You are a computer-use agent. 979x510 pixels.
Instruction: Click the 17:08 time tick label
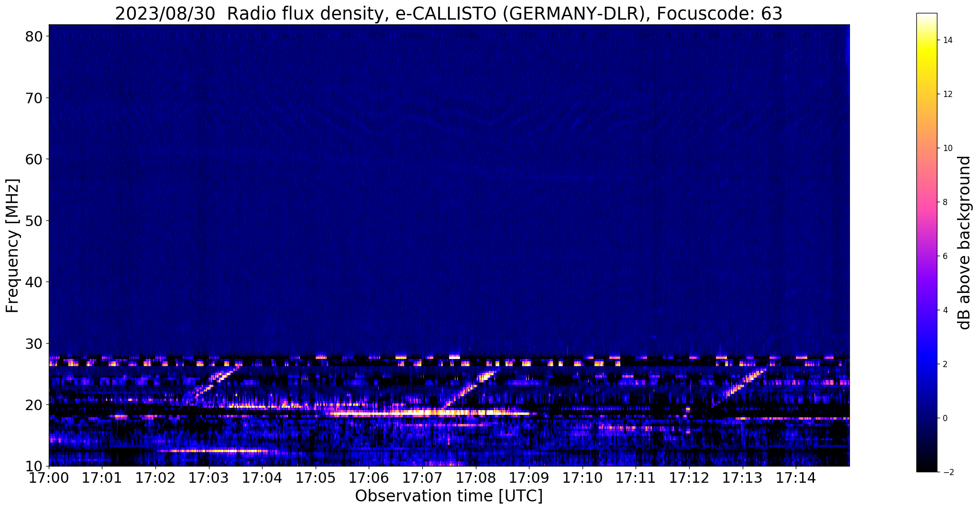click(476, 477)
